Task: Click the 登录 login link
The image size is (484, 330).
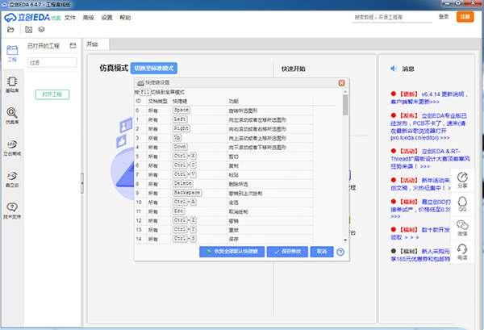Action: point(444,17)
